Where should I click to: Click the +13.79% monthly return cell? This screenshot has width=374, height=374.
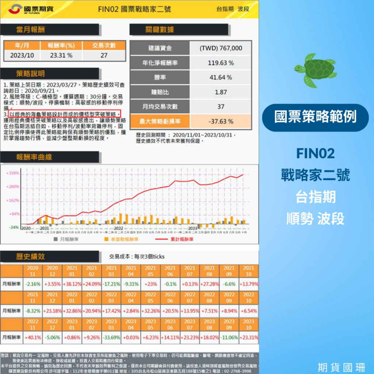(248, 284)
